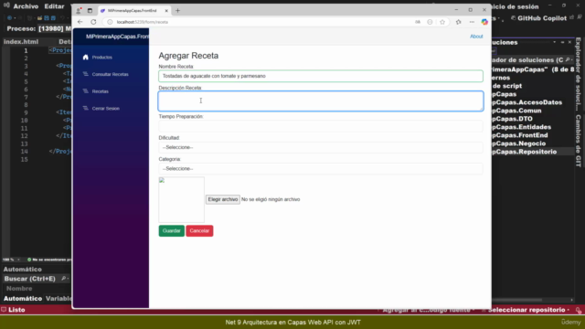Click the browser profile icon
This screenshot has height=329, width=585.
[79, 10]
